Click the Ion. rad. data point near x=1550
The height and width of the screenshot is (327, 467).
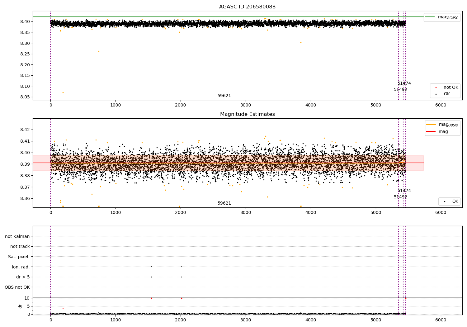(152, 267)
